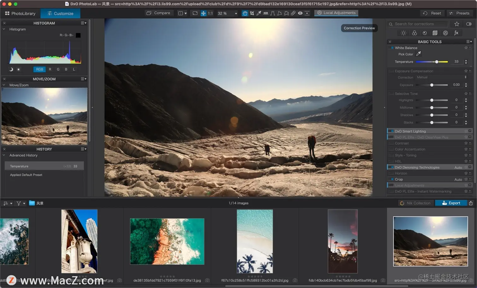Open the compare layout mode dropdown arrow
This screenshot has height=288, width=477.
tap(185, 13)
